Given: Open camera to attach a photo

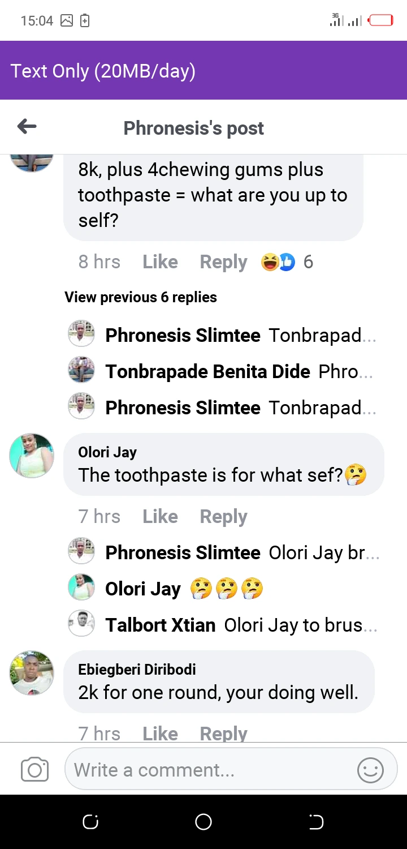Looking at the screenshot, I should [34, 770].
